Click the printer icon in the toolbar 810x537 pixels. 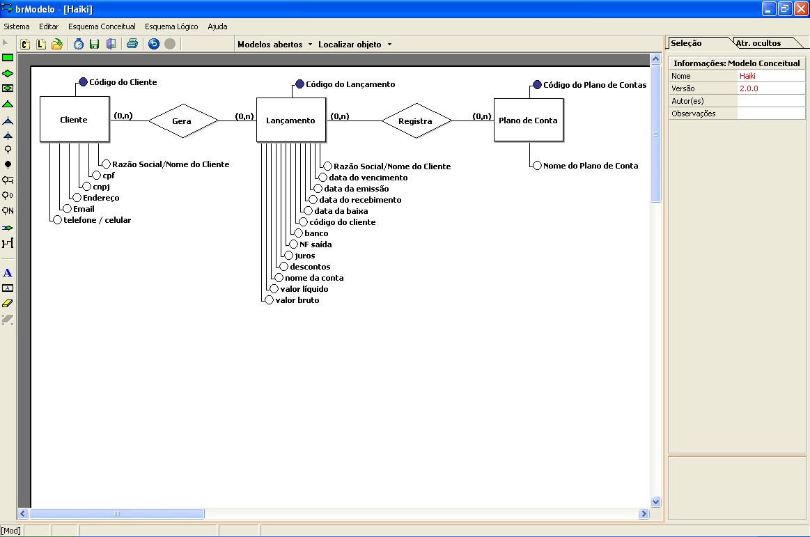(x=132, y=44)
